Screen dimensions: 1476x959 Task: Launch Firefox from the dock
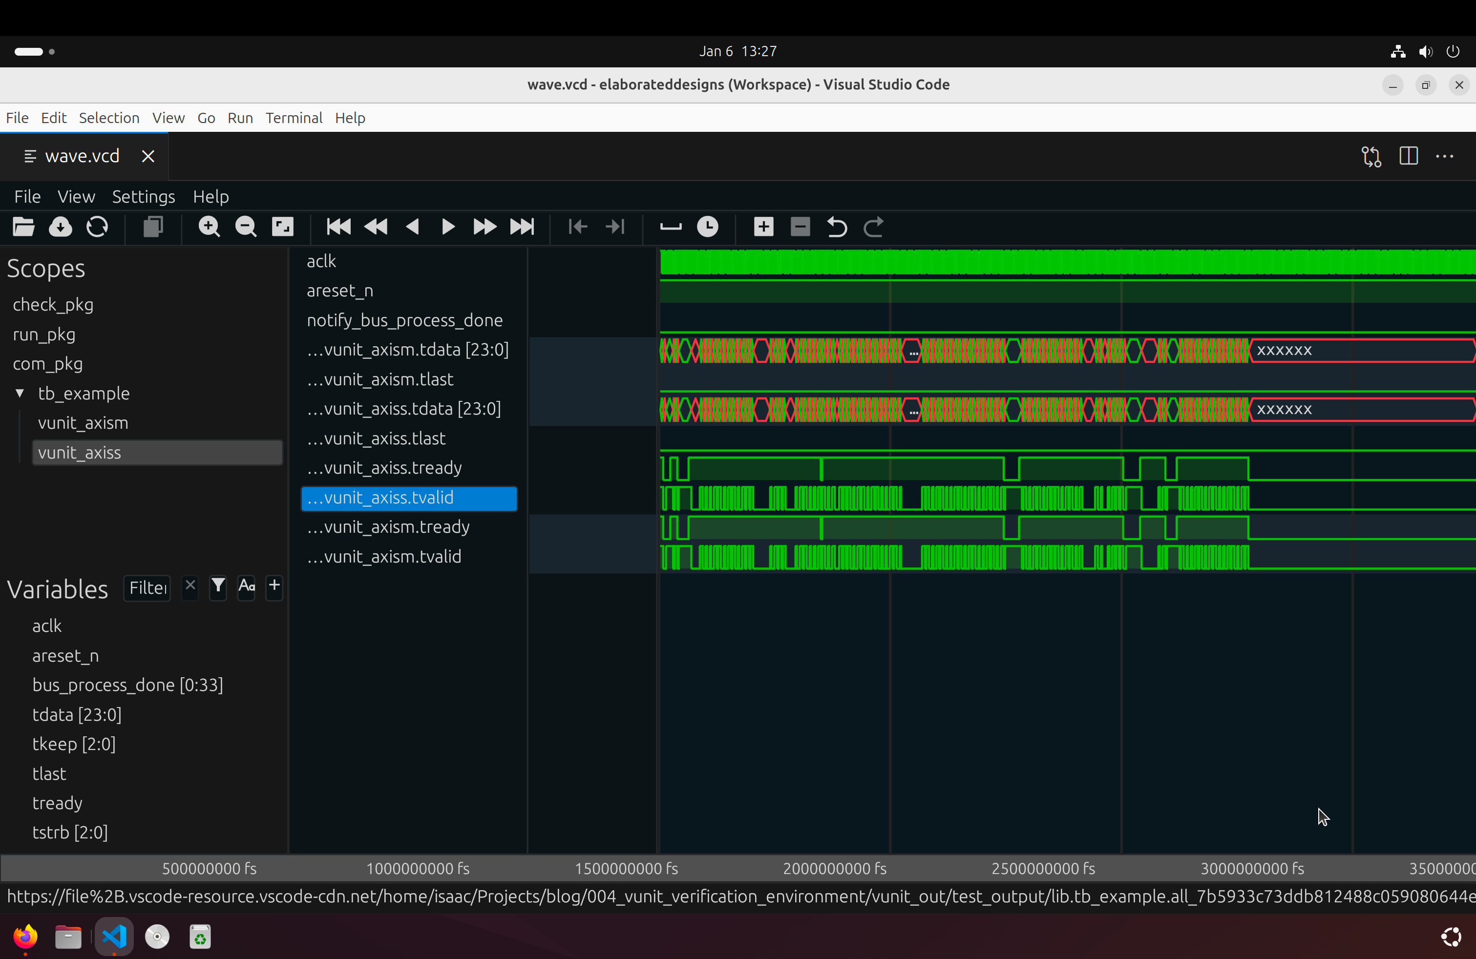[25, 937]
